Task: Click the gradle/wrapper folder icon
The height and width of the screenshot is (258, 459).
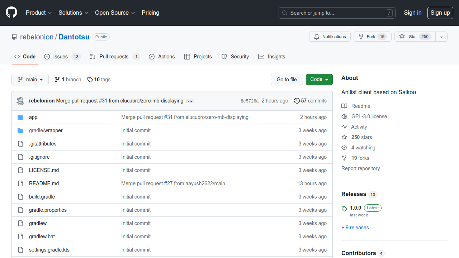Action: 20,130
